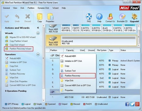Click the Bootable CD icon

tap(122, 18)
